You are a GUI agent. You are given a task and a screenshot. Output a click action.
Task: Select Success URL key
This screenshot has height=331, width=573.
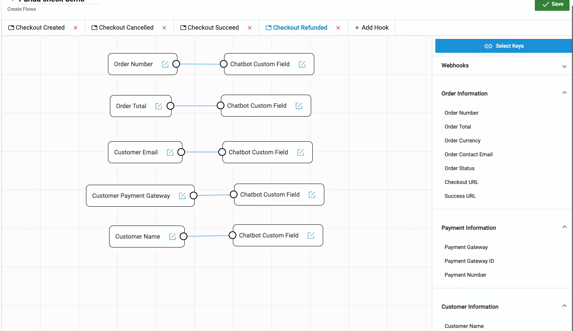(460, 196)
